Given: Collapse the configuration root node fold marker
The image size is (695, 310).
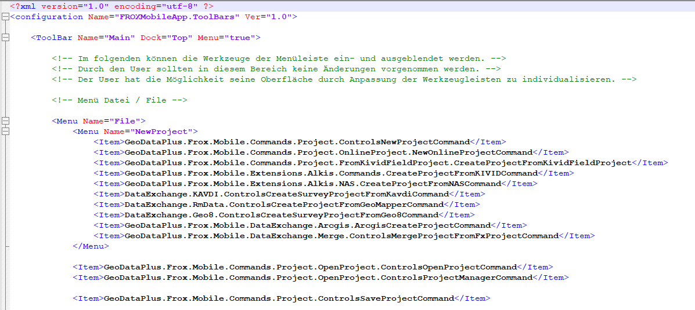Looking at the screenshot, I should click(x=5, y=17).
